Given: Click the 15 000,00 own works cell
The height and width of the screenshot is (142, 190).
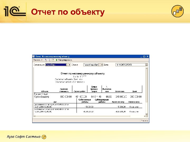Looking at the screenshot, I should [x=89, y=107].
